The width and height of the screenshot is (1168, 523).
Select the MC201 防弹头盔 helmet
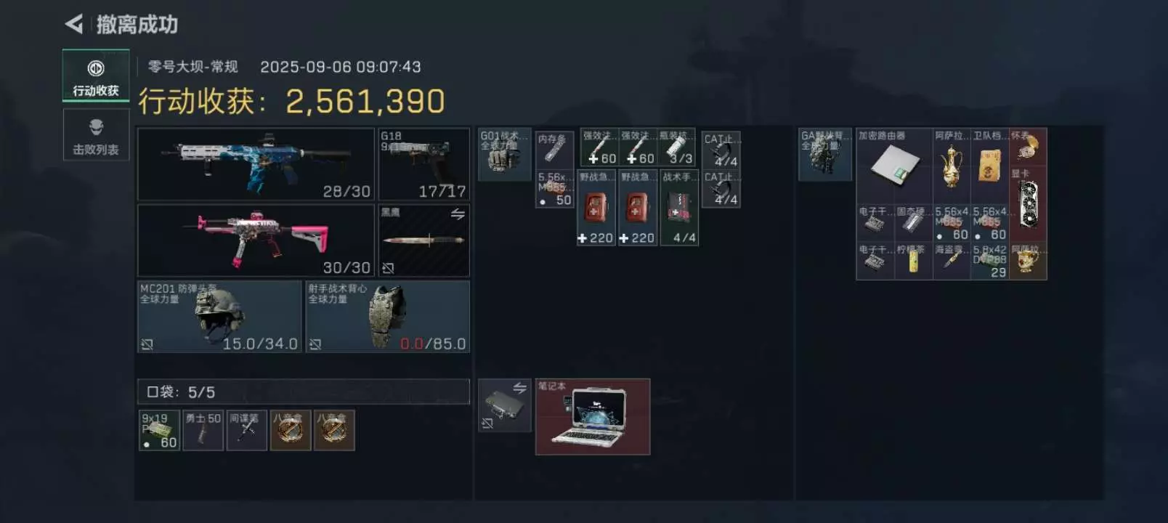pyautogui.click(x=219, y=317)
